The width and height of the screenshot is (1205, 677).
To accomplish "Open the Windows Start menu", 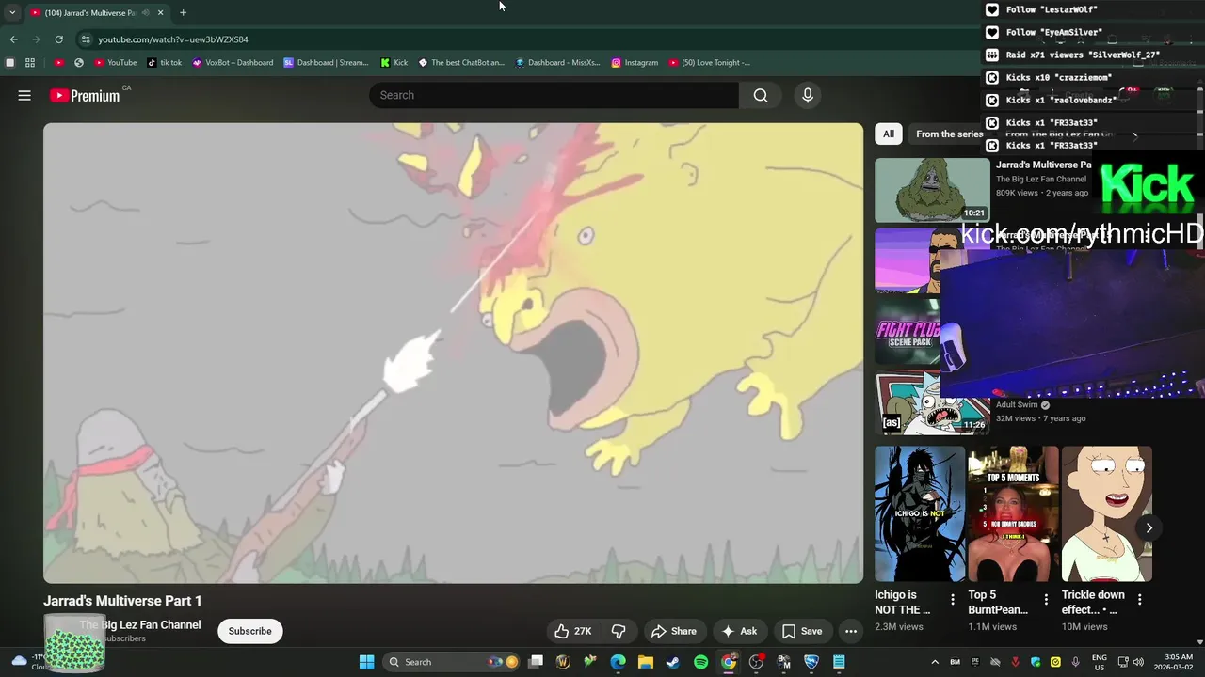I will point(366,662).
